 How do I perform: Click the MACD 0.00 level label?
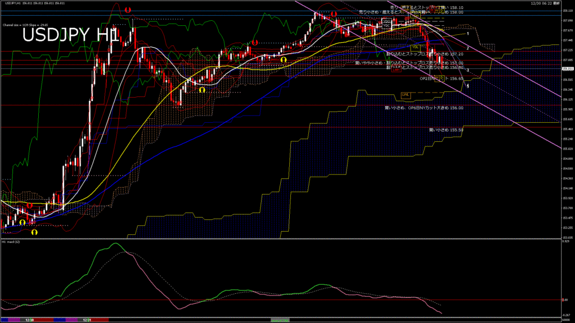(x=565, y=300)
